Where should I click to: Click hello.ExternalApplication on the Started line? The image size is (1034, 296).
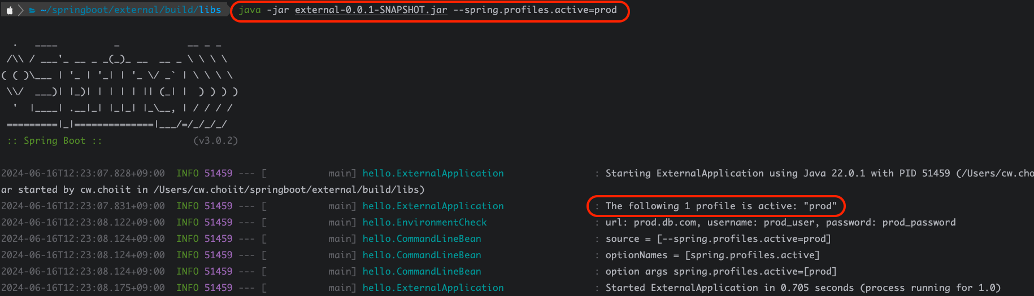[433, 288]
